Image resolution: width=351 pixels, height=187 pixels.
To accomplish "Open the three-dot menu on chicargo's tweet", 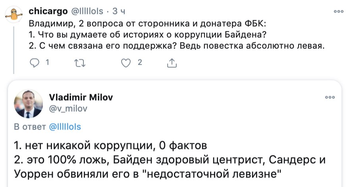I will [x=338, y=11].
